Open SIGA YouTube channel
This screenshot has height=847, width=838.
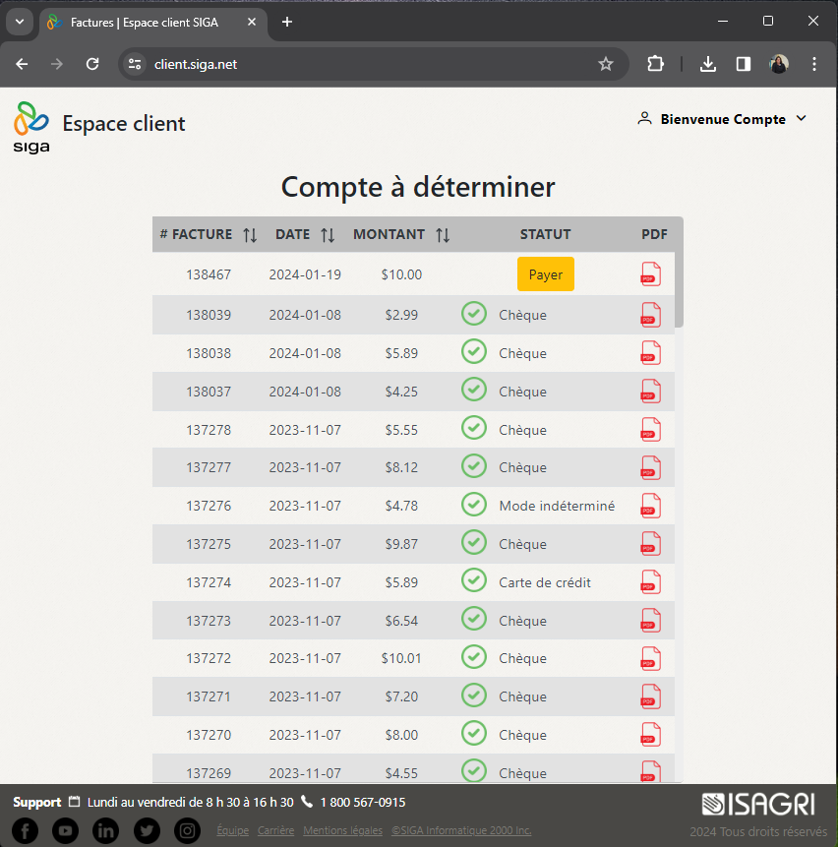(x=65, y=830)
